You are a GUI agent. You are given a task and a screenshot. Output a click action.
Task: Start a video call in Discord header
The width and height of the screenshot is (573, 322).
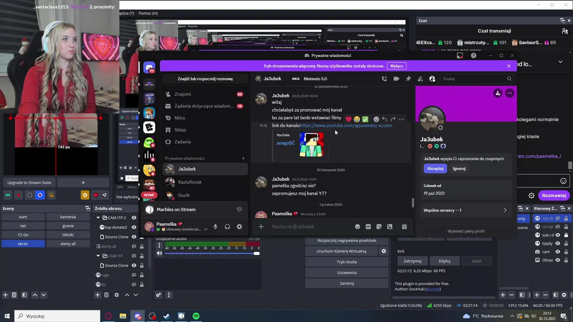point(396,79)
